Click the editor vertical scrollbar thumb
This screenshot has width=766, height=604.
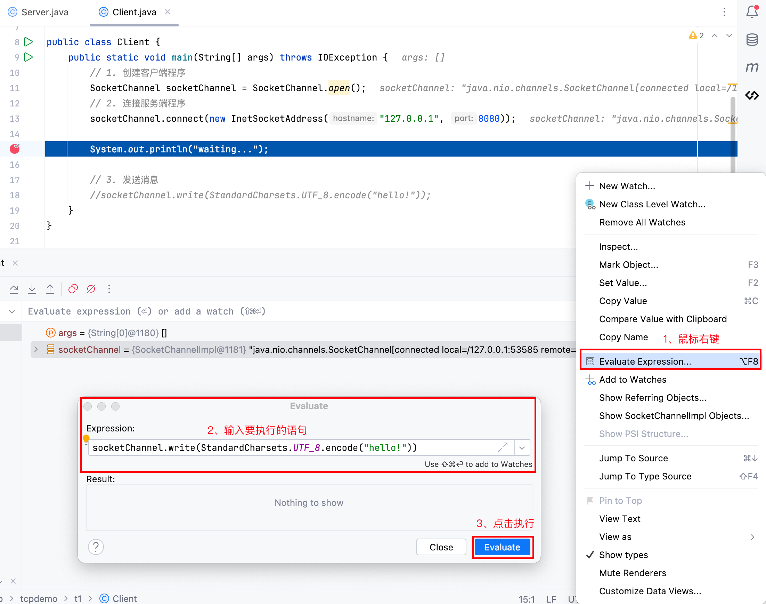click(733, 134)
